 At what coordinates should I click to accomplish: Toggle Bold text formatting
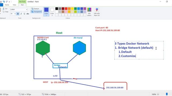pyautogui.click(x=18, y=14)
